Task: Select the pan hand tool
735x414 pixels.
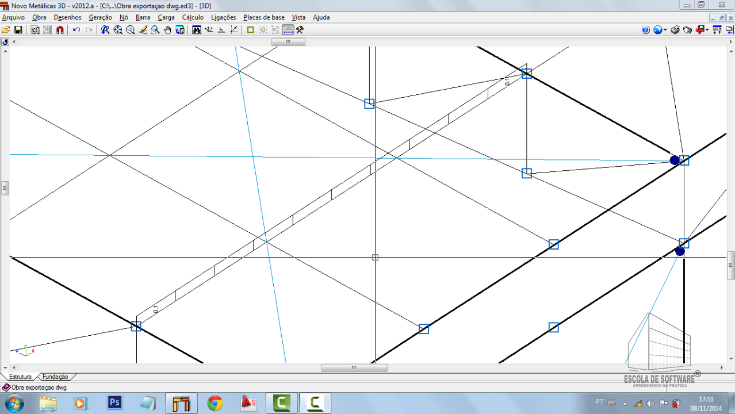Action: 167,30
